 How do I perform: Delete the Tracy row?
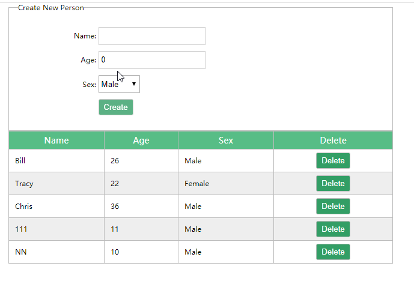coord(333,183)
